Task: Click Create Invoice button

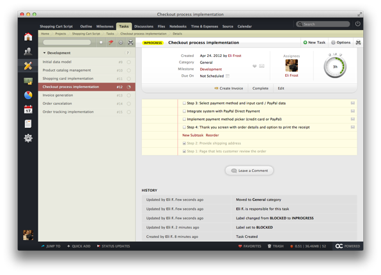Action: click(x=228, y=88)
